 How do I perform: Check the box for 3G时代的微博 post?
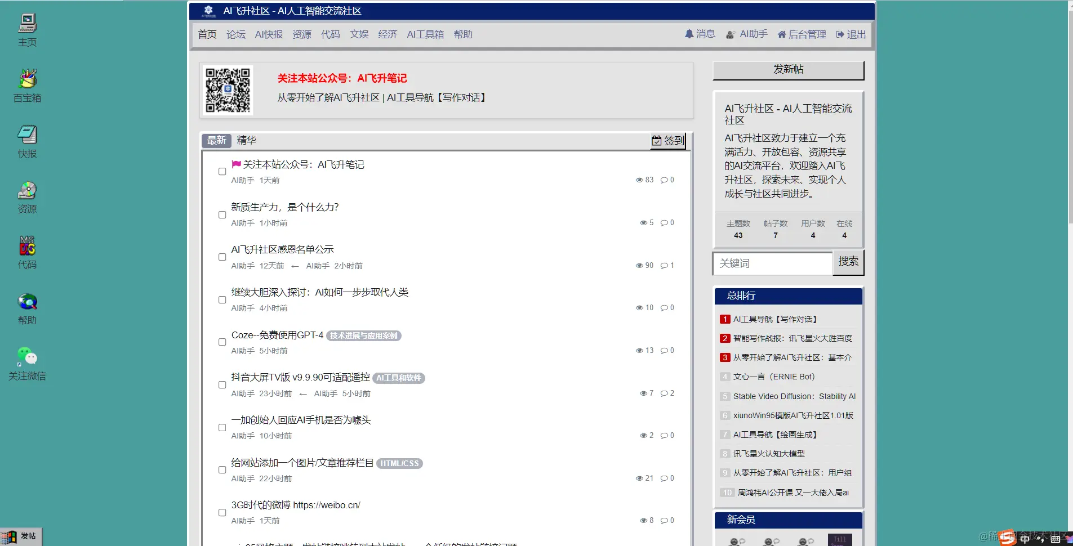click(x=222, y=512)
